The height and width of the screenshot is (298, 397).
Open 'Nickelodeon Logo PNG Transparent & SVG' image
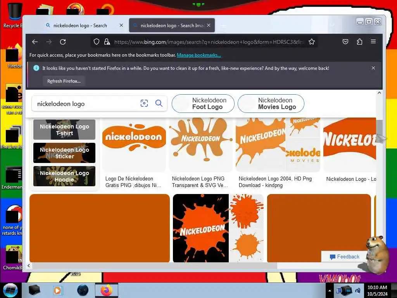[200, 144]
